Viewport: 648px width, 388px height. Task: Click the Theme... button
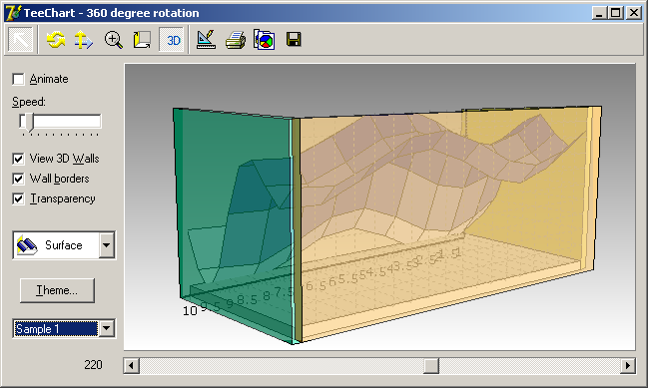[x=57, y=290]
